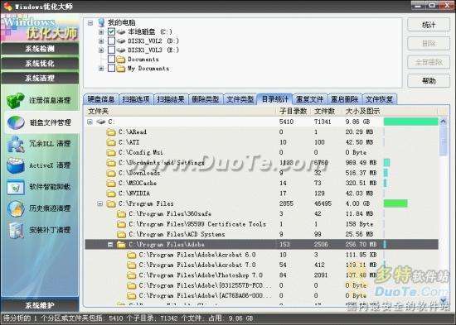The height and width of the screenshot is (325, 456).
Task: Enable the My Documents checkbox
Action: [111, 68]
